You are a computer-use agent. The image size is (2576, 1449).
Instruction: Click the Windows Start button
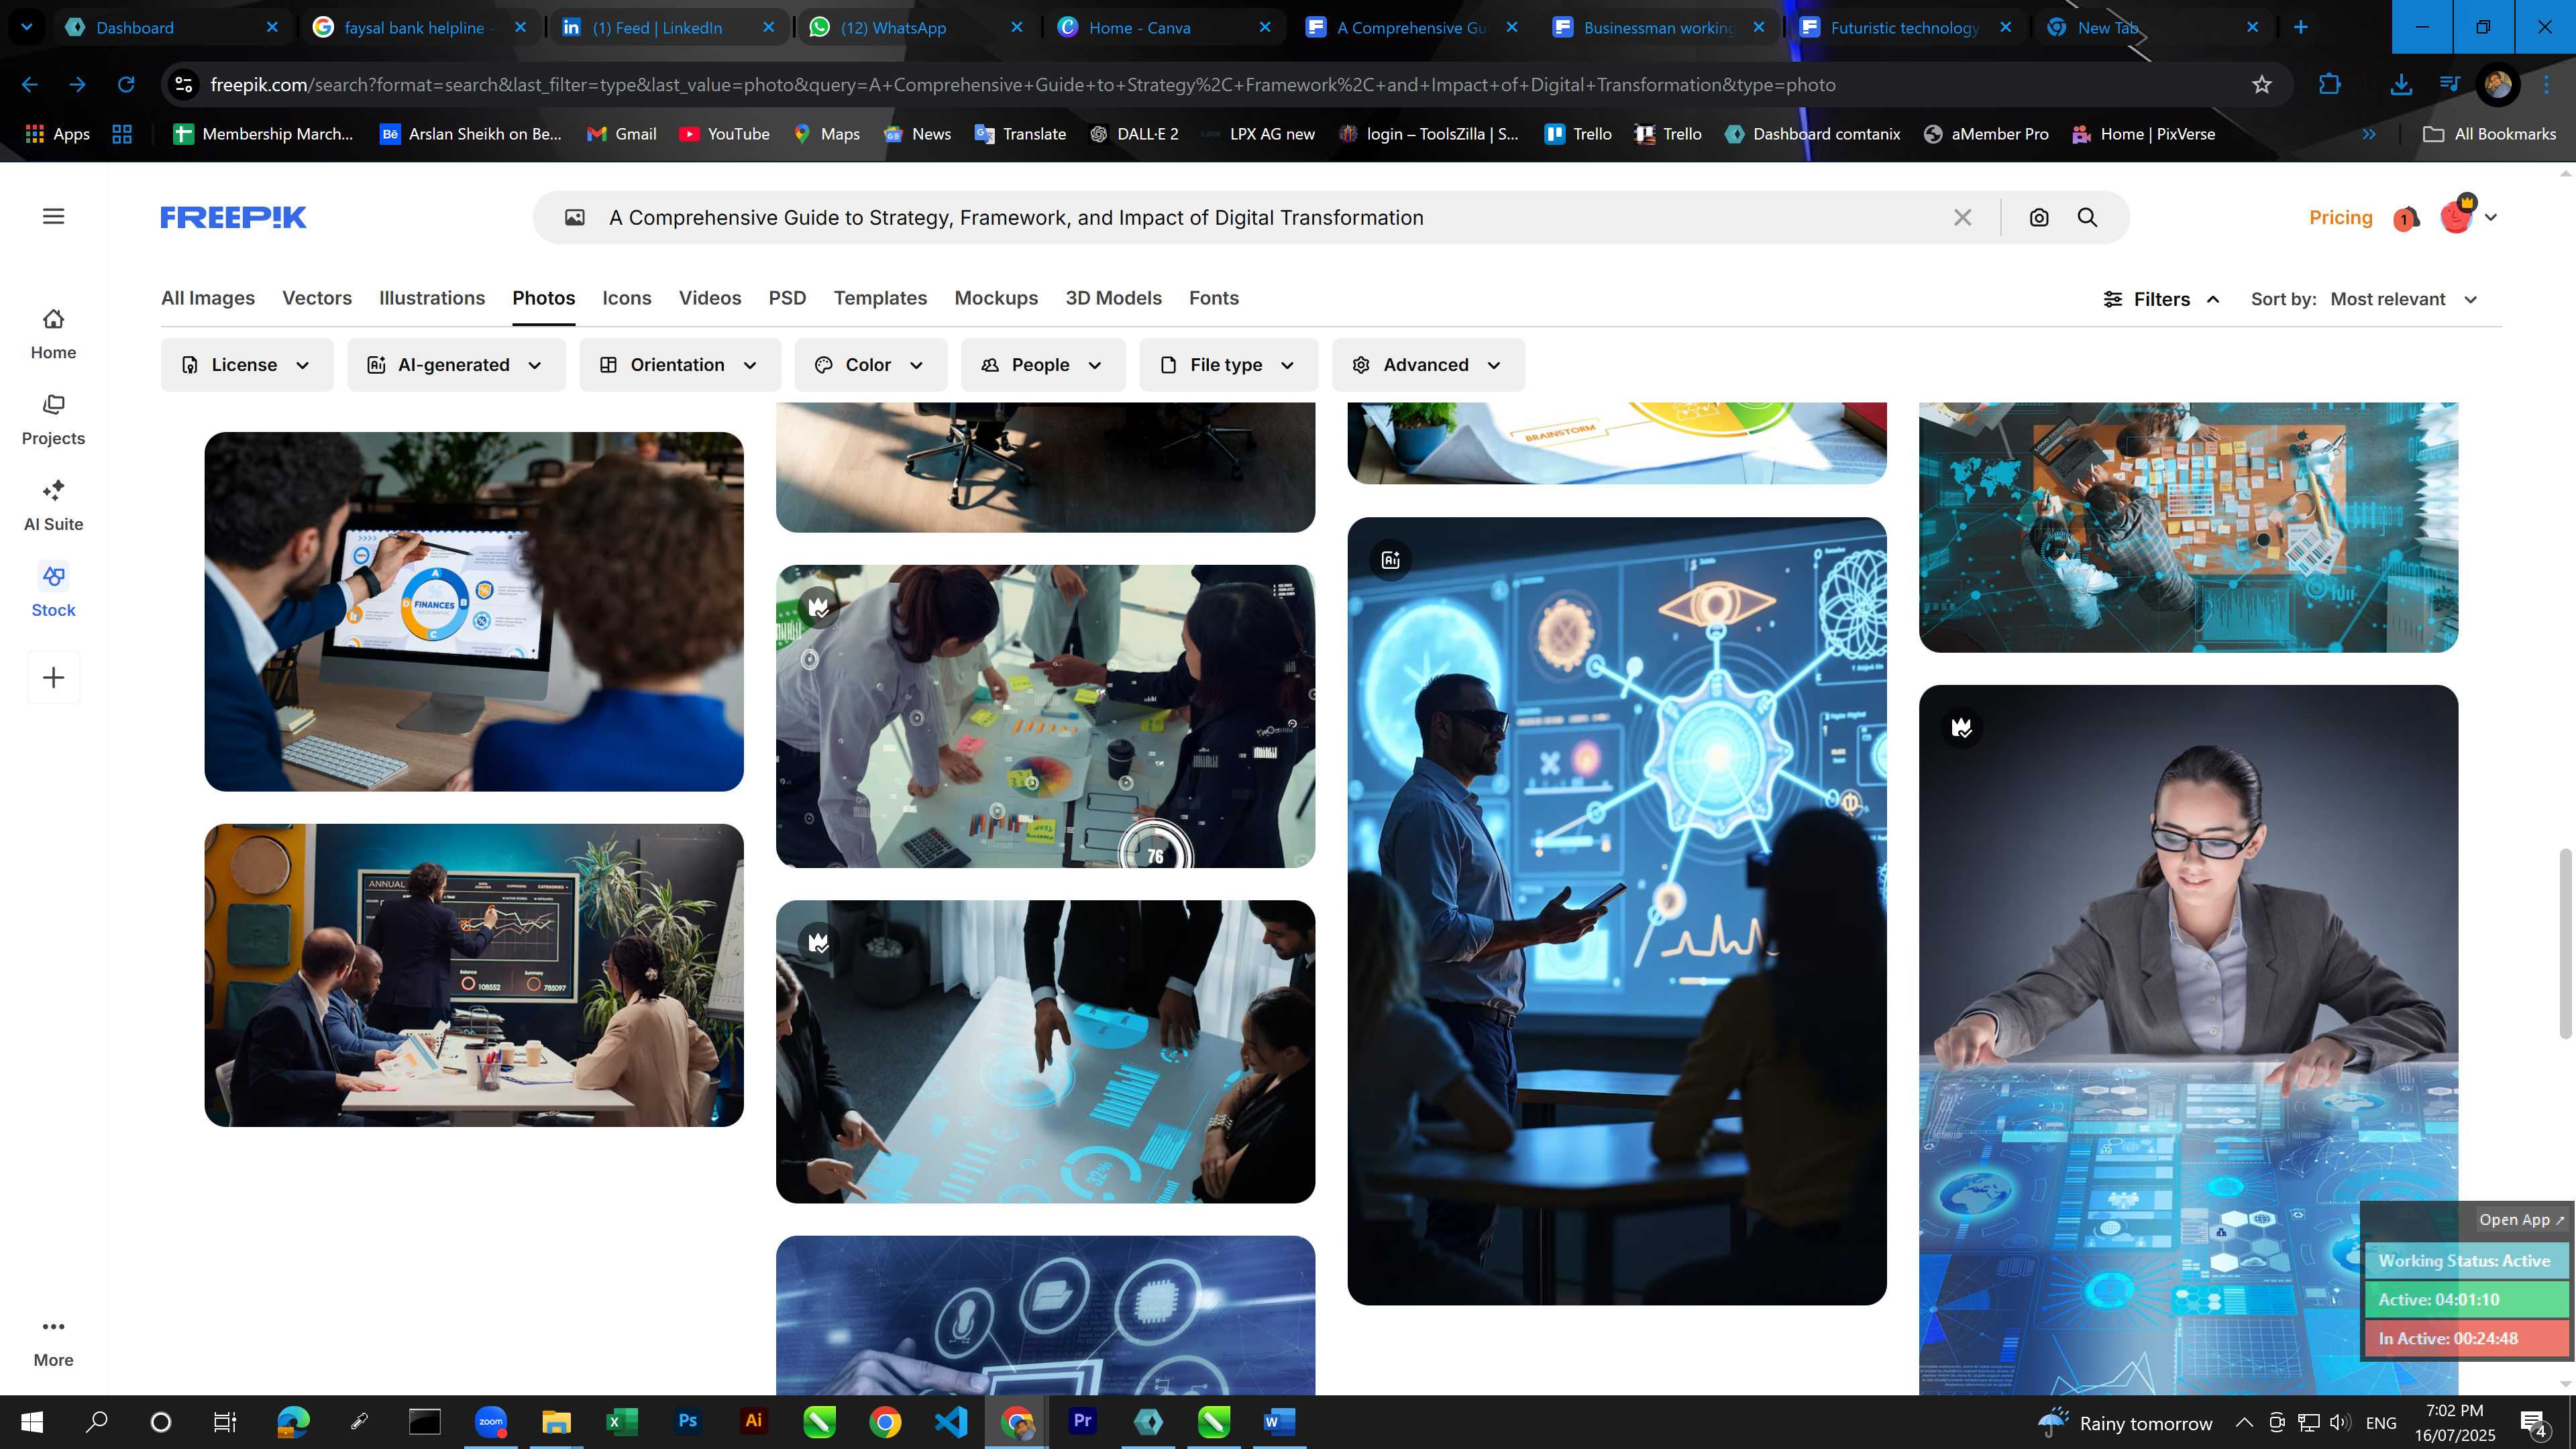pos(32,1421)
